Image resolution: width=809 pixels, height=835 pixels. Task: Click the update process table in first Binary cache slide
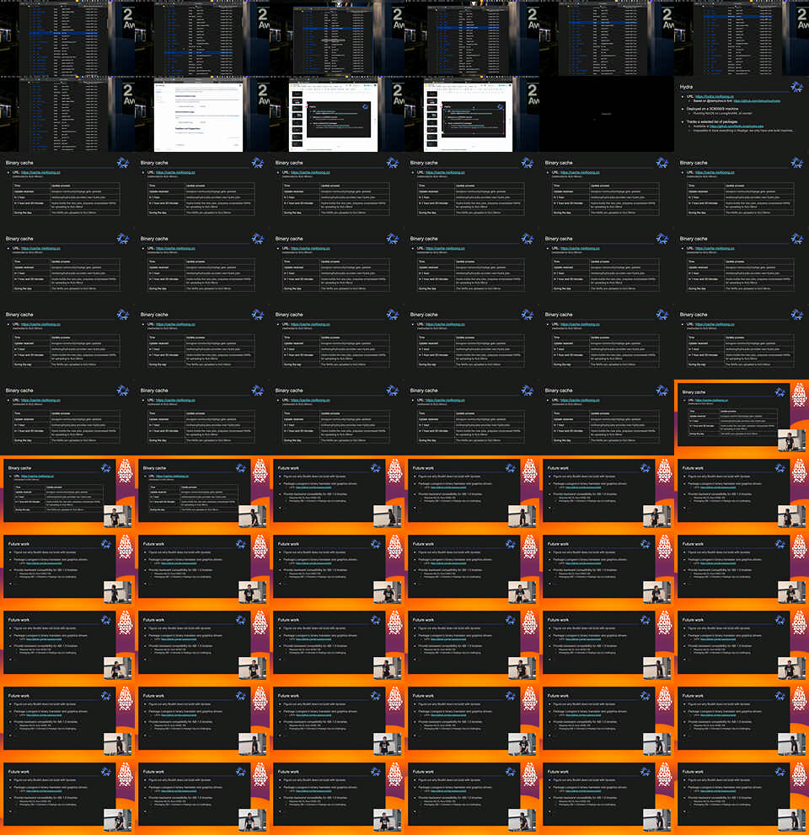pyautogui.click(x=67, y=201)
